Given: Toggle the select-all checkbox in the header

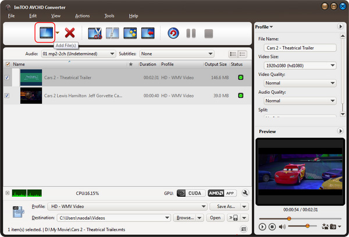Looking at the screenshot, I should [8, 64].
